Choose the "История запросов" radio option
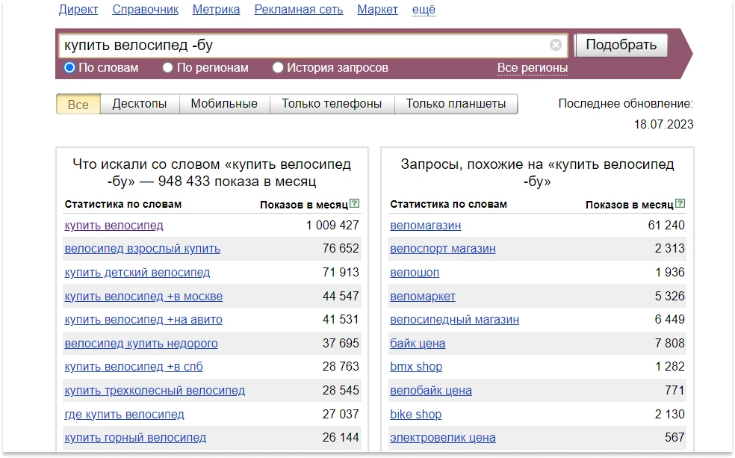Screen dimensions: 735x458 278,68
